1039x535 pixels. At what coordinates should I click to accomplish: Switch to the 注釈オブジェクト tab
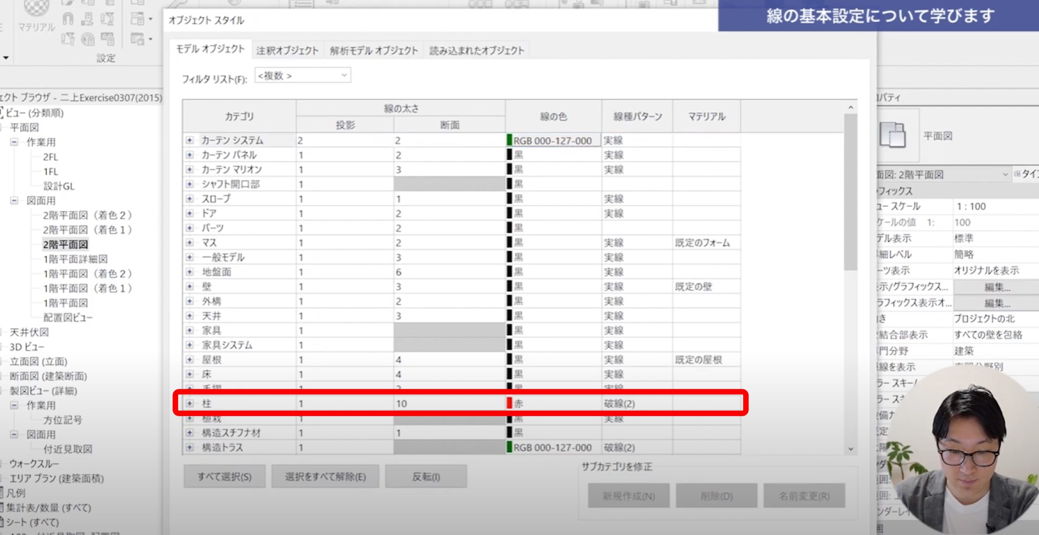(x=287, y=50)
